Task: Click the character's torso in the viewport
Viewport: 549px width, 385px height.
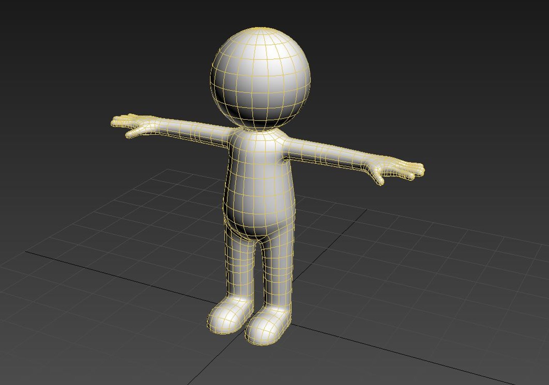Action: point(260,184)
